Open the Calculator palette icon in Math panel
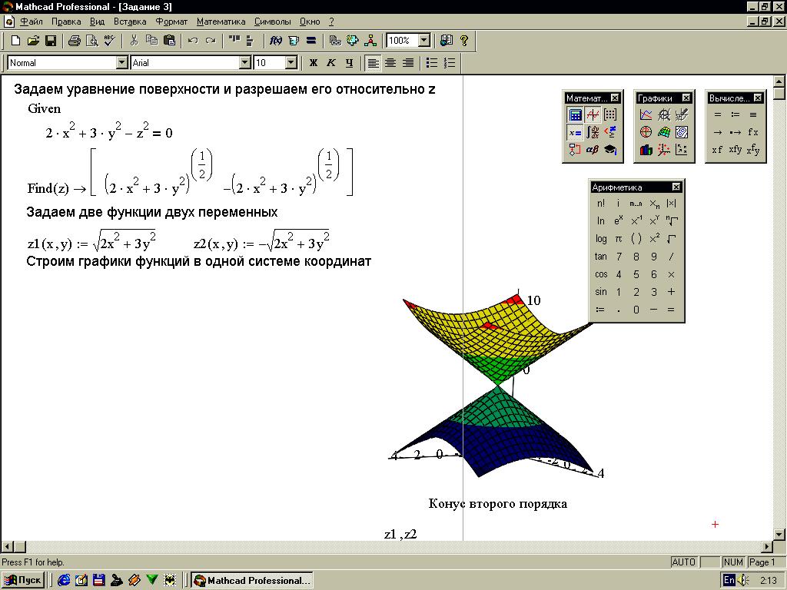The height and width of the screenshot is (590, 787). click(575, 115)
